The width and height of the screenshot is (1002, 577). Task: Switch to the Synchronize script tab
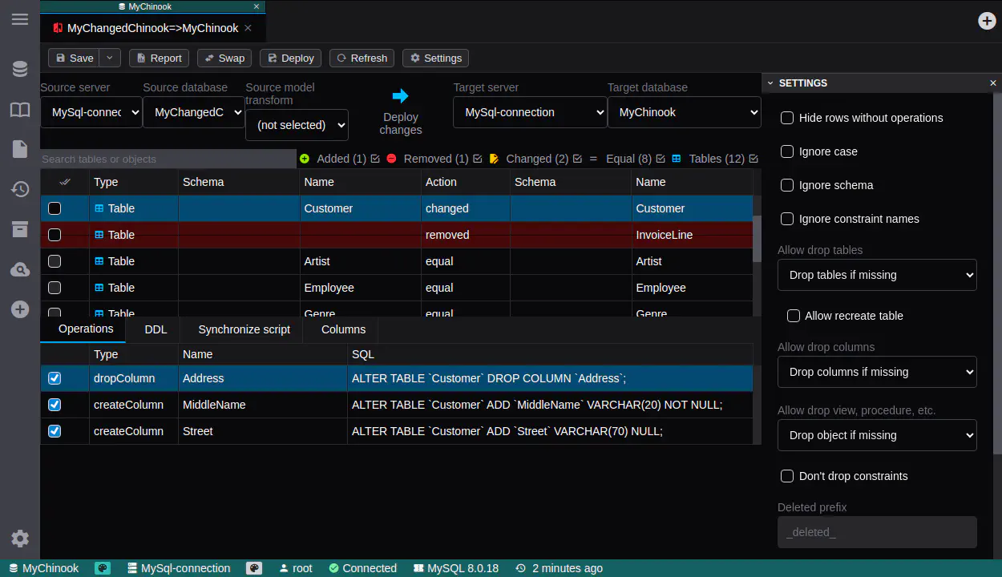point(244,329)
